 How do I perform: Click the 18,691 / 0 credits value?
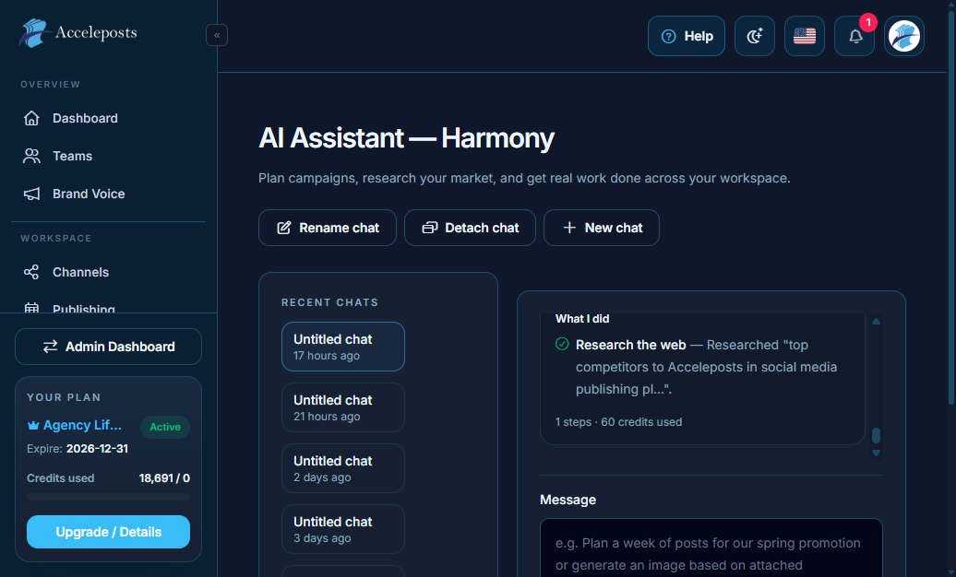pos(164,478)
